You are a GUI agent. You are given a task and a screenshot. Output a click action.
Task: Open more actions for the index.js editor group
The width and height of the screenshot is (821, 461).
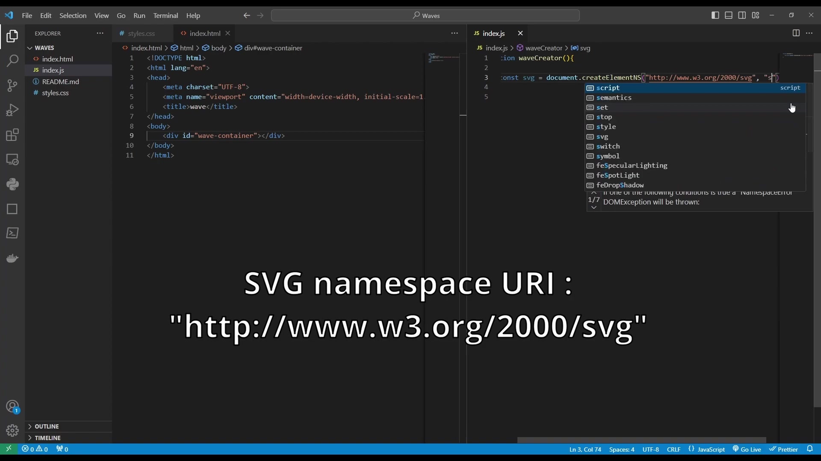click(x=809, y=33)
